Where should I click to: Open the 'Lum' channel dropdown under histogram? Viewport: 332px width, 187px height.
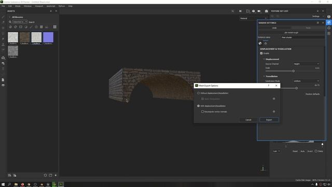(276, 151)
